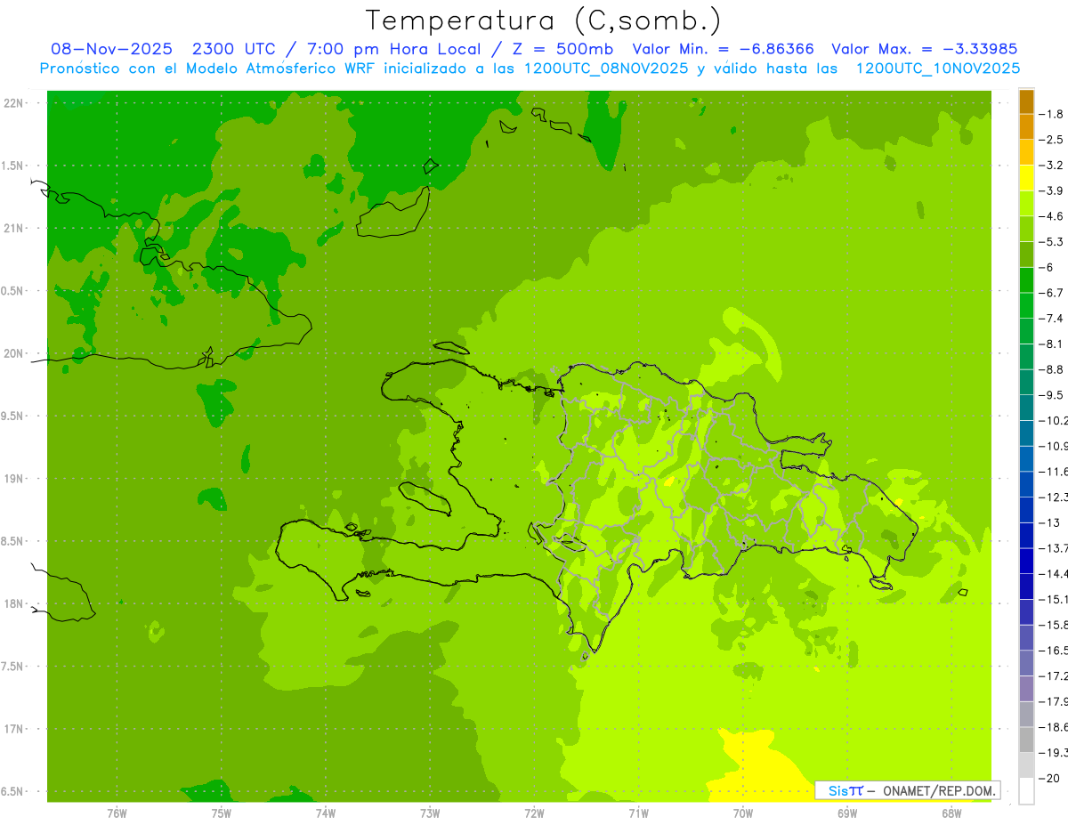This screenshot has height=825, width=1068.
Task: Click the "-1.8" colorbar value
Action: click(1053, 114)
